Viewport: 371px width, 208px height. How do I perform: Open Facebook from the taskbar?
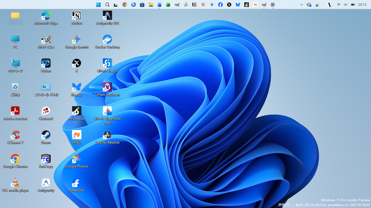(220, 5)
